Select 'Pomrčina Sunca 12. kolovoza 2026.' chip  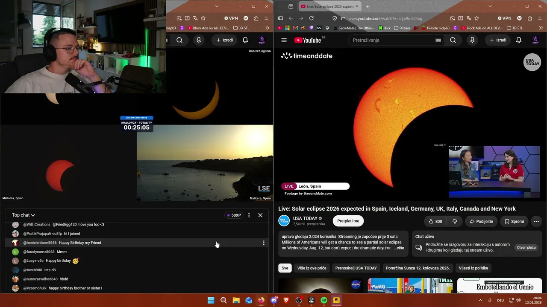[x=418, y=268]
